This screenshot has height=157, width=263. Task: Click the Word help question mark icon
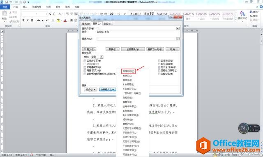[x=261, y=7]
